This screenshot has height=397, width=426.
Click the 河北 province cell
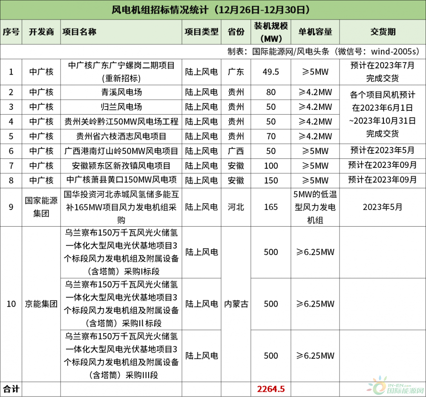click(x=236, y=207)
